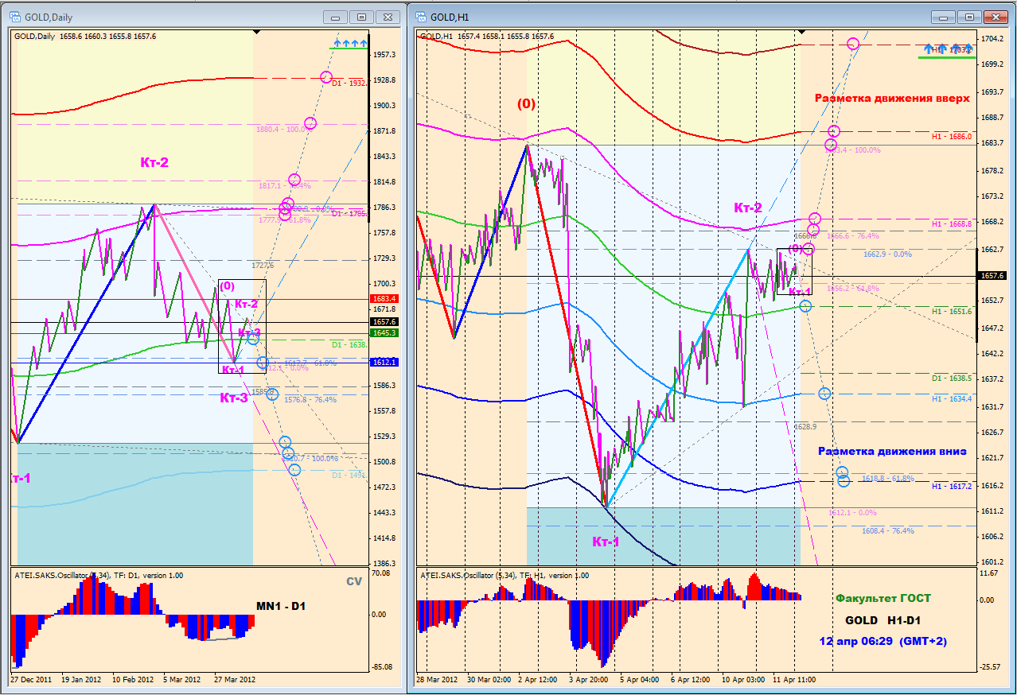The width and height of the screenshot is (1017, 695).
Task: Click the green 1645.3 price label
Action: pyautogui.click(x=384, y=332)
